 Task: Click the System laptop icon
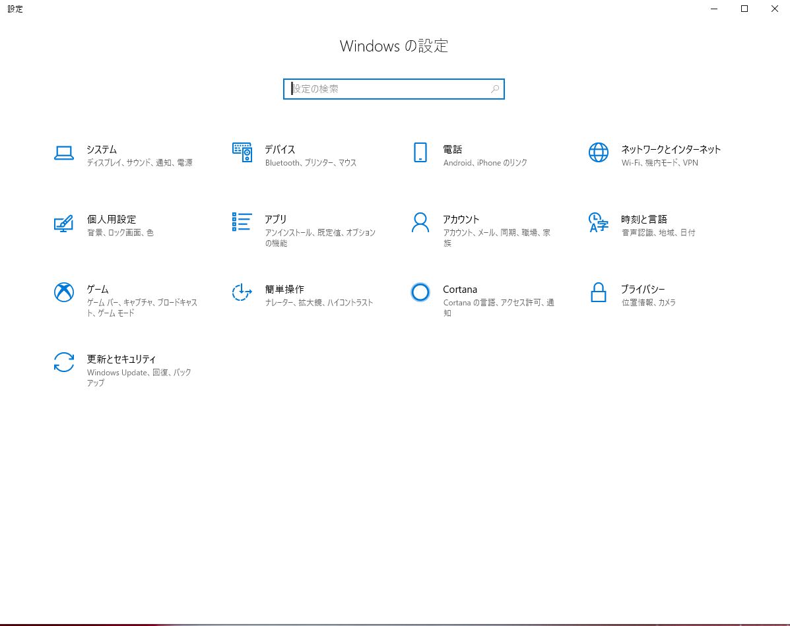[x=64, y=153]
